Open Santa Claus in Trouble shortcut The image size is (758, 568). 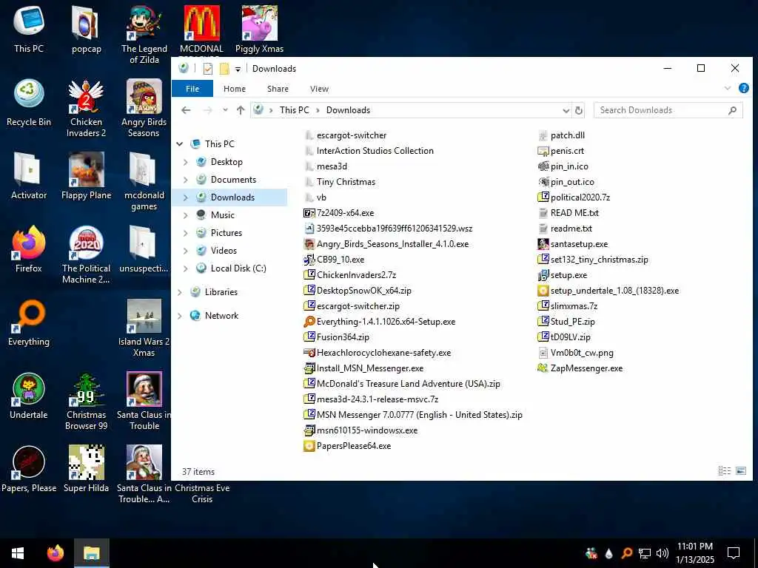click(144, 401)
